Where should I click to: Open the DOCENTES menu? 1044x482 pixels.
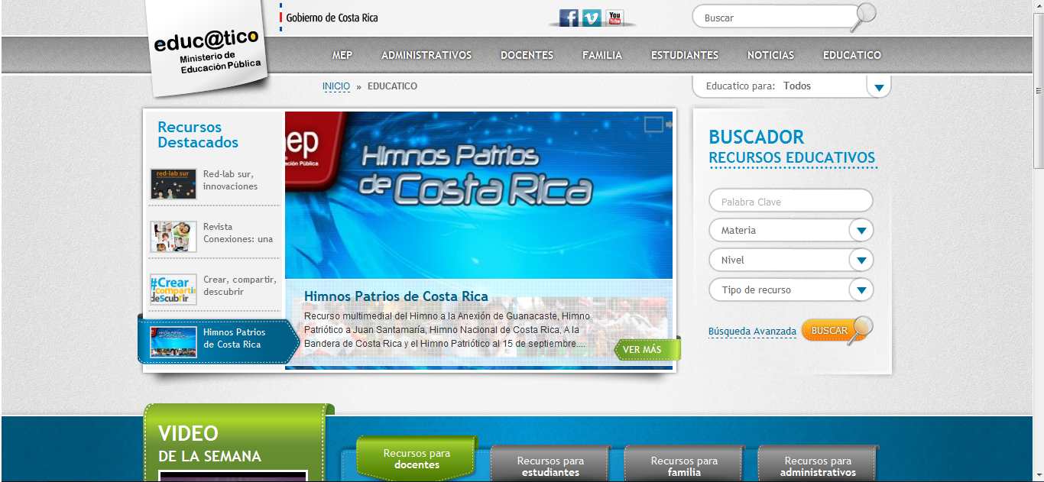pos(527,55)
